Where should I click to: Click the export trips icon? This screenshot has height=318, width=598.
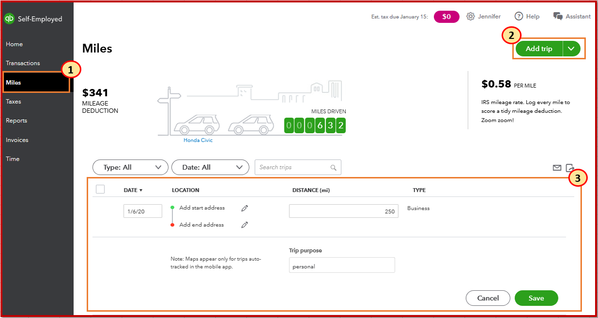click(x=570, y=168)
